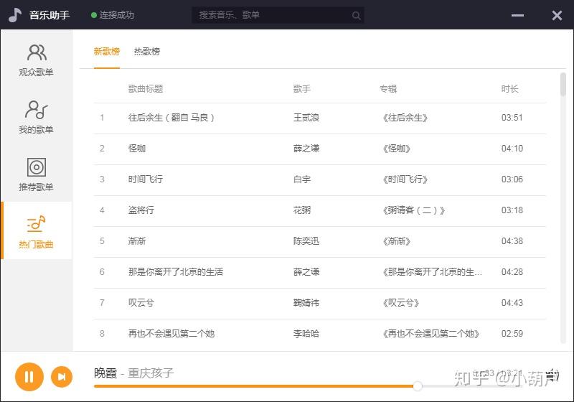Select the 新歌榜 tab
The height and width of the screenshot is (402, 574).
[107, 52]
